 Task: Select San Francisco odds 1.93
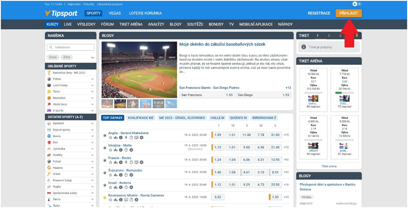tap(207, 95)
